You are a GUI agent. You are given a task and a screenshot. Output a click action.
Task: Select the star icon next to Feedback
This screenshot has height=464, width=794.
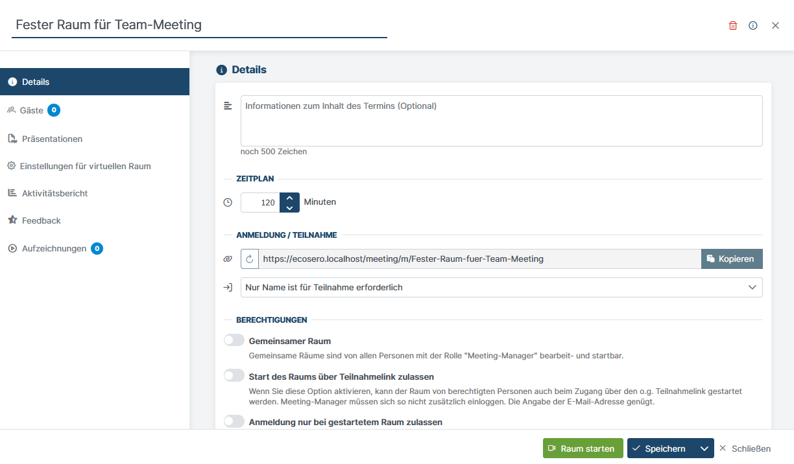(x=11, y=220)
